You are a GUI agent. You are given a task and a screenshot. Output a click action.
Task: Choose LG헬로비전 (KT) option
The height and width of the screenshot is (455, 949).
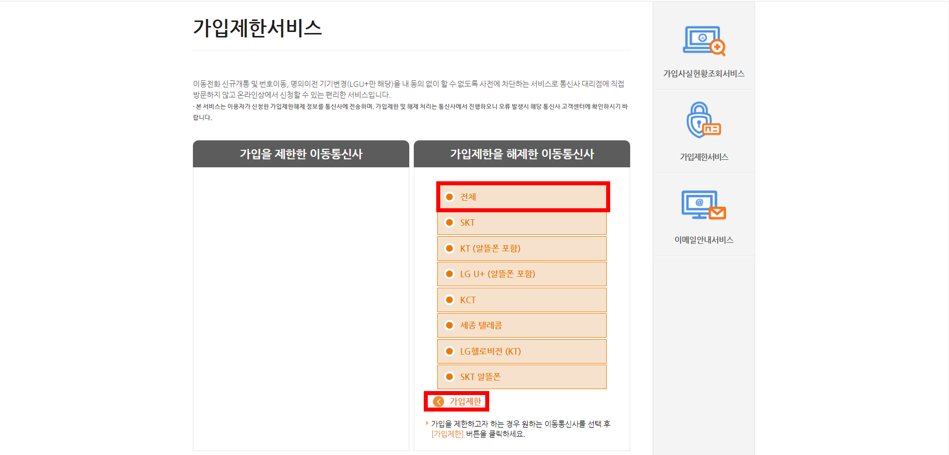coord(449,351)
